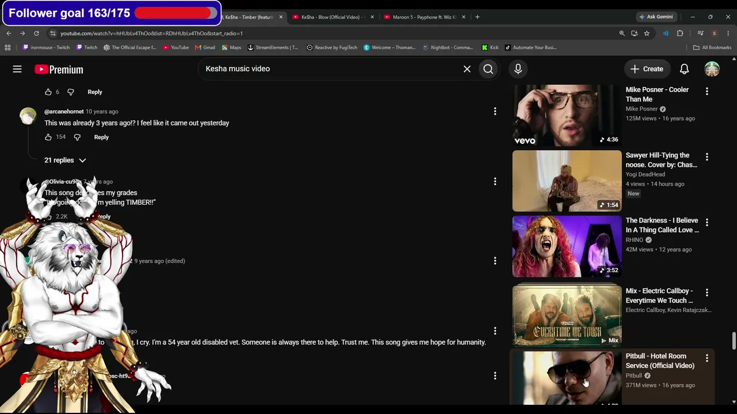Screen dimensions: 737x414
Task: Open the Chrome profile icon
Action: [715, 33]
